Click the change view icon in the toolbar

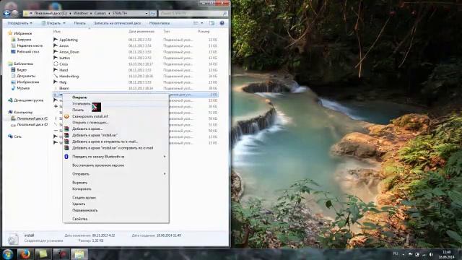196,23
